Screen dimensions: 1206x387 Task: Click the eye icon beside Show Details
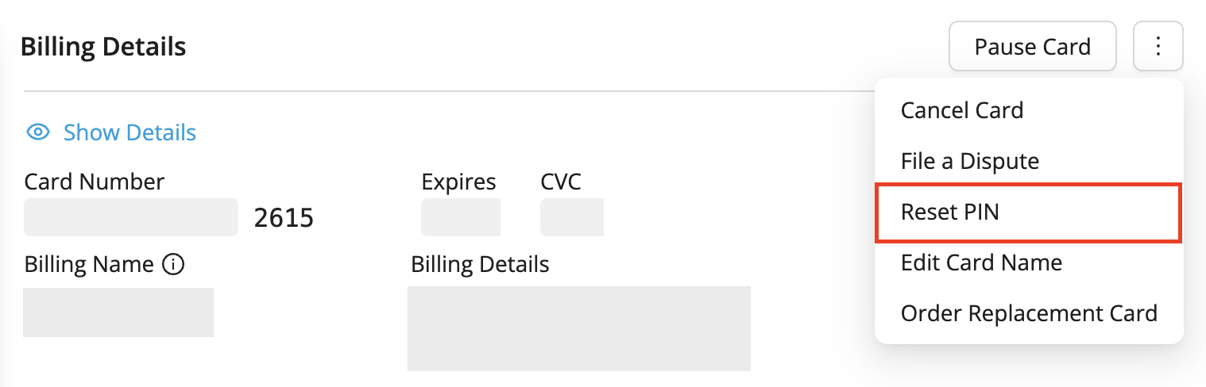(x=38, y=132)
